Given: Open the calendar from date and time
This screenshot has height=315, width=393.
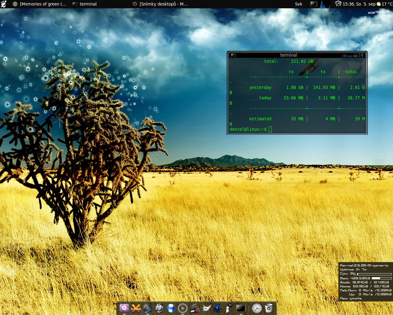Looking at the screenshot, I should pos(359,4).
